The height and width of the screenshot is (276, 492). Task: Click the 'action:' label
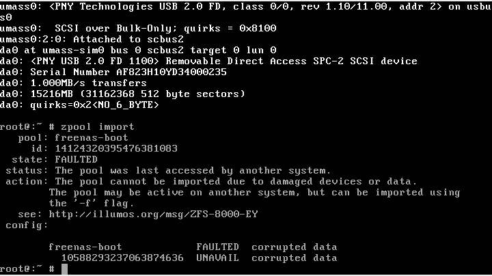coord(27,182)
